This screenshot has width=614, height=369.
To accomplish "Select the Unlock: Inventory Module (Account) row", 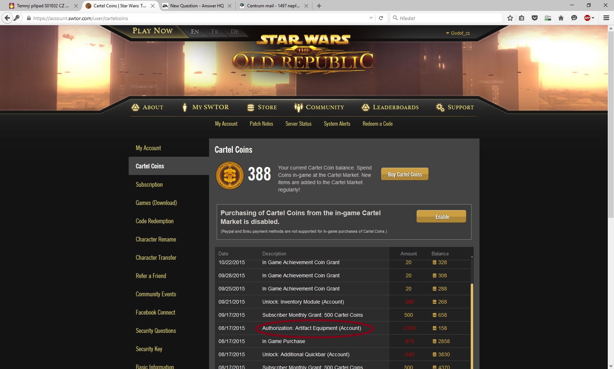I will [342, 302].
